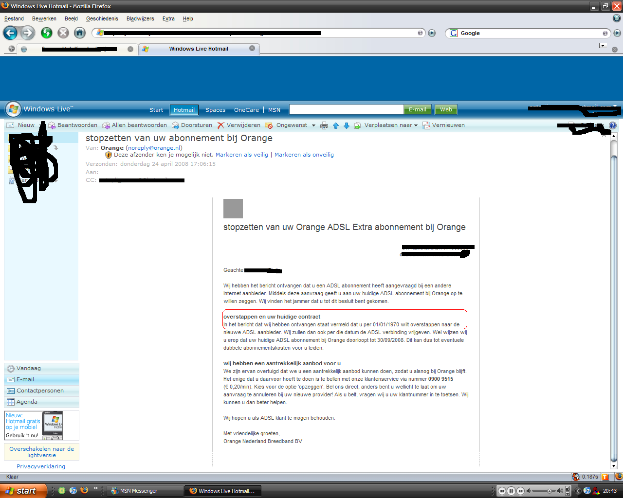
Task: Open Hotmail help question mark icon
Action: tap(613, 125)
